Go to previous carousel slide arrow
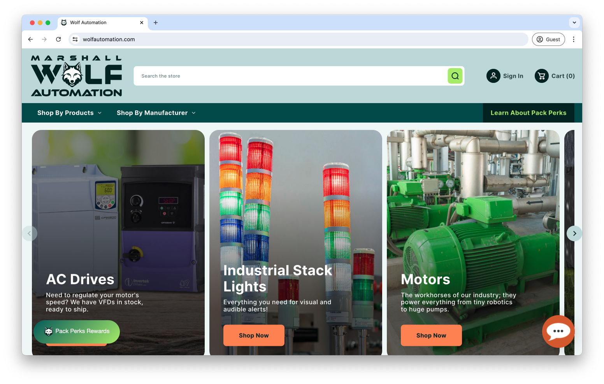 (x=30, y=233)
